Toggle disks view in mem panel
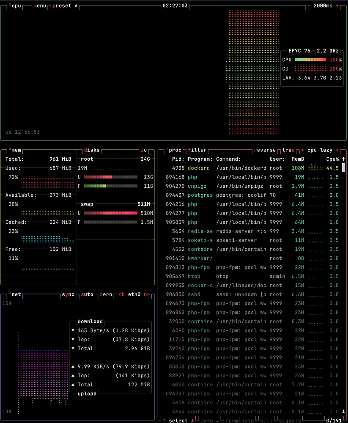 point(92,150)
